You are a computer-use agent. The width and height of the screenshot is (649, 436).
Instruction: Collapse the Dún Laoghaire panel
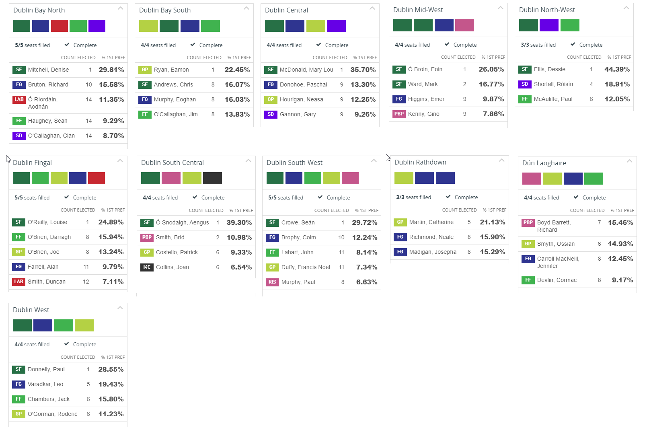(629, 161)
